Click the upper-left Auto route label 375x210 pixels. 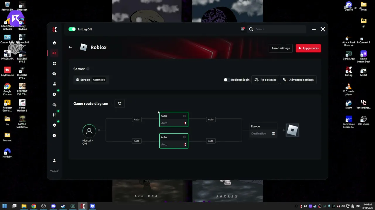coord(137,119)
